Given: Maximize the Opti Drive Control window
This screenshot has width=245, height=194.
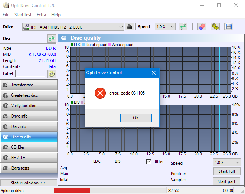Looking at the screenshot, I should (x=219, y=5).
